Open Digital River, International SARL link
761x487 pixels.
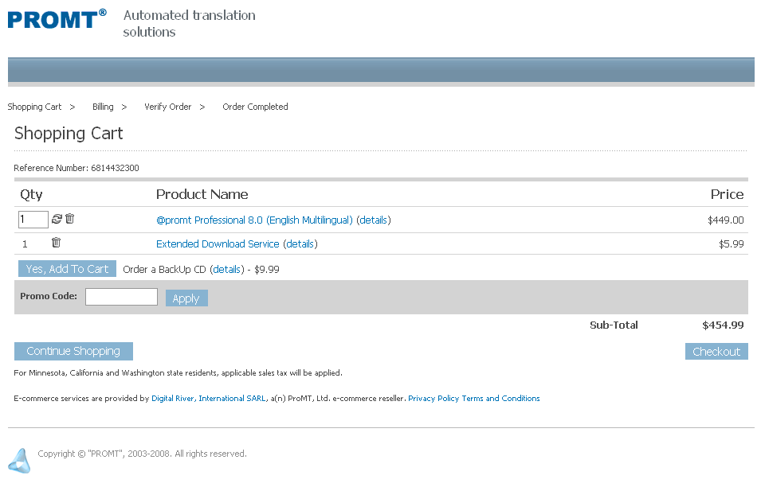[209, 399]
